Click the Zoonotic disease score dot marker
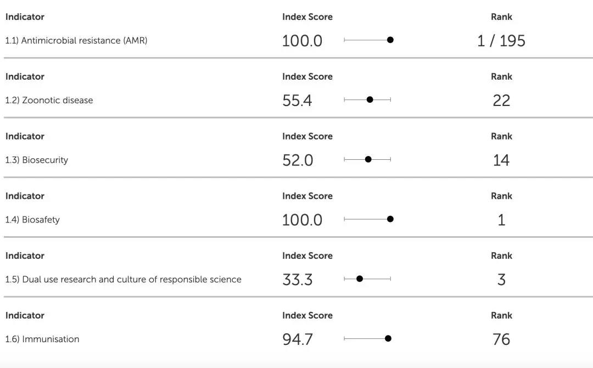The height and width of the screenshot is (368, 593). tap(370, 99)
